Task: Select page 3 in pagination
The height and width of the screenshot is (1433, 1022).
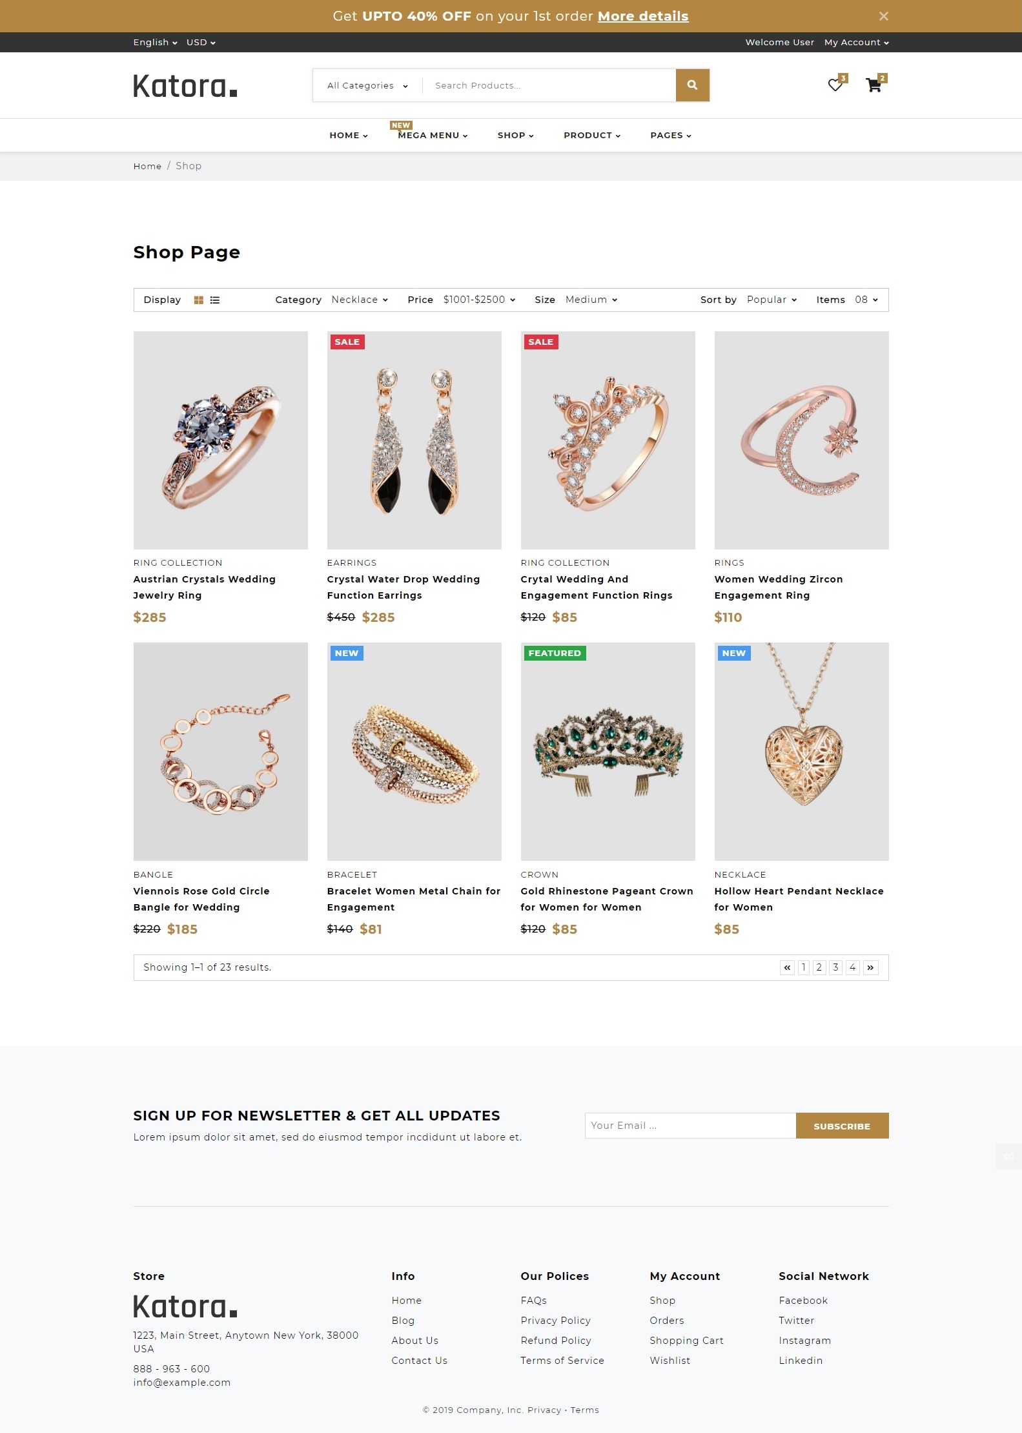Action: [835, 967]
